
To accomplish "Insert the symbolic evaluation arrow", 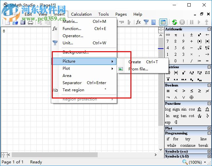I will pos(207,54).
